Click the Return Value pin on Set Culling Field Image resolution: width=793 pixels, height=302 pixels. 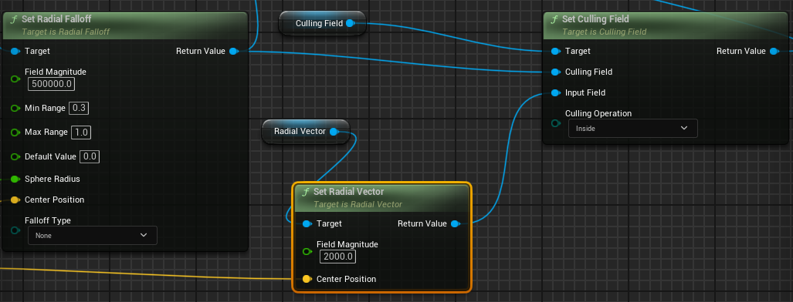pyautogui.click(x=774, y=51)
